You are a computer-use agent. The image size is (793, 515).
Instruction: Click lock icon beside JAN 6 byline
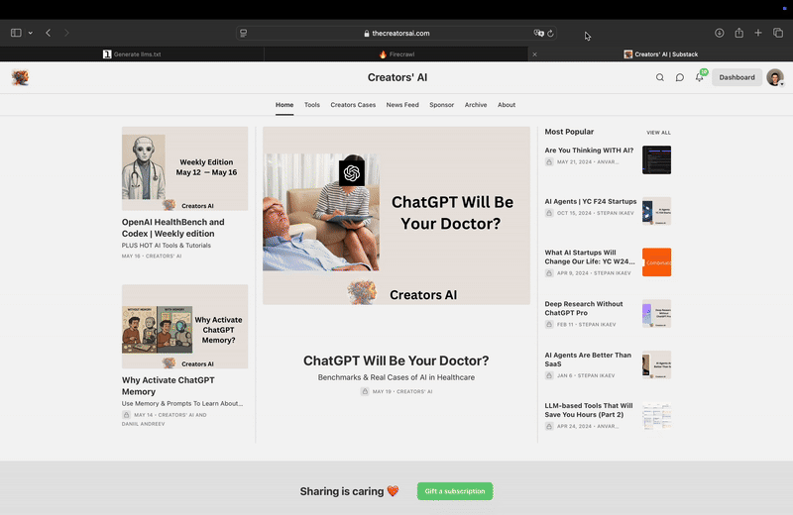point(549,375)
